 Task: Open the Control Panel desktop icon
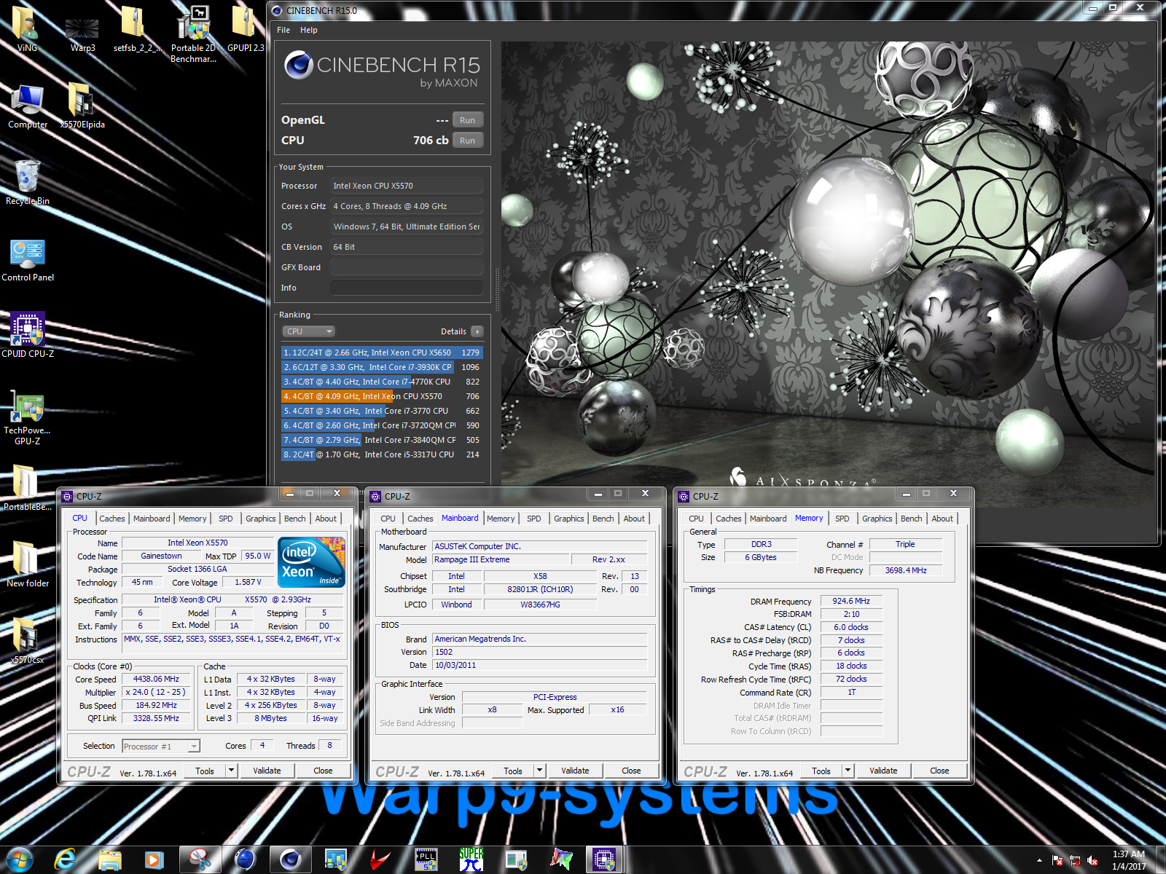click(x=28, y=260)
